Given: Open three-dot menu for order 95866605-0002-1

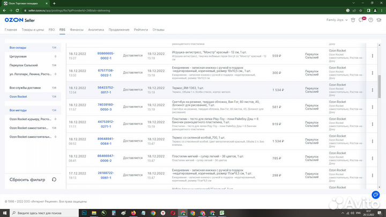Looking at the screenshot, I should tap(373, 56).
